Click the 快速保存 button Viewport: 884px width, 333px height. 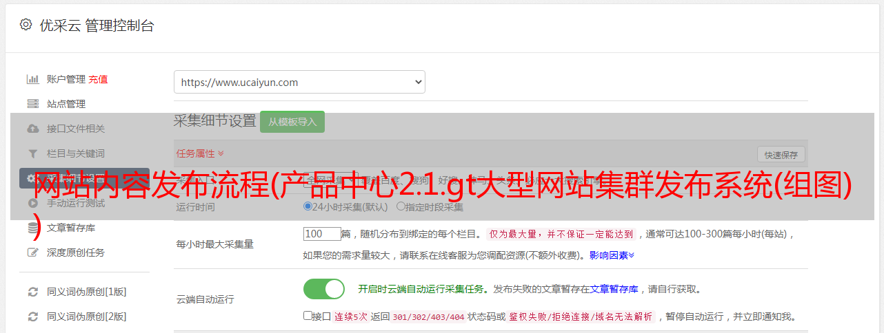point(781,155)
